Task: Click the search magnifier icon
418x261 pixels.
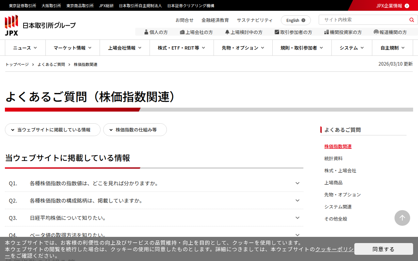Action: pyautogui.click(x=411, y=20)
